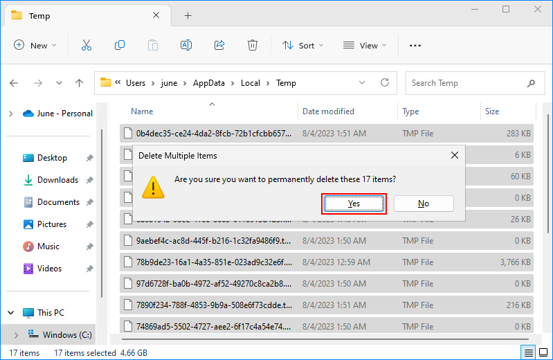The image size is (553, 360).
Task: Click the file icon of 78b9de23 file
Action: [128, 262]
